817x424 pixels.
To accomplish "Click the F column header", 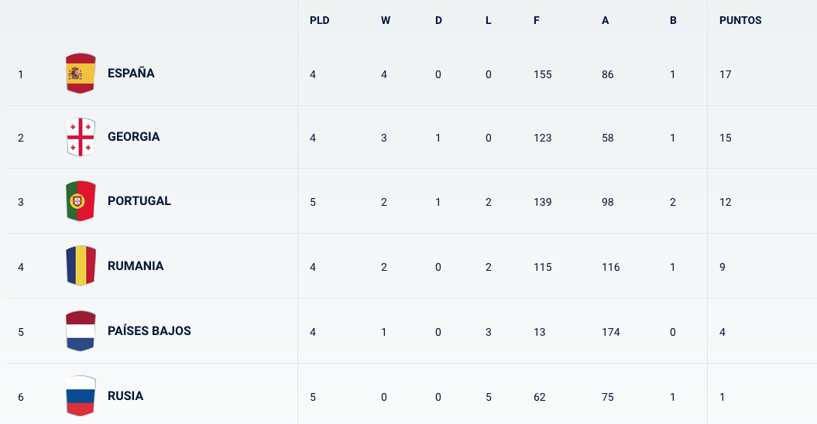I will 536,20.
